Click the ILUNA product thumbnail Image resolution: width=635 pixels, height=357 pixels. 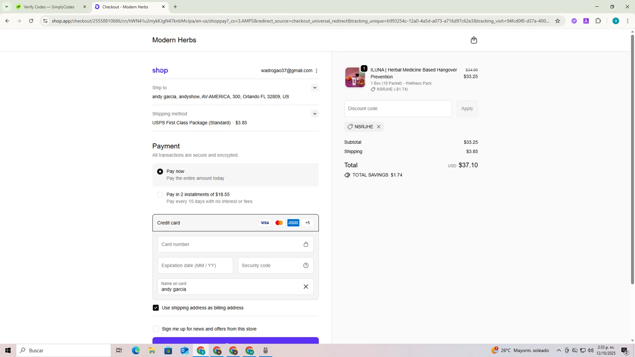point(355,78)
